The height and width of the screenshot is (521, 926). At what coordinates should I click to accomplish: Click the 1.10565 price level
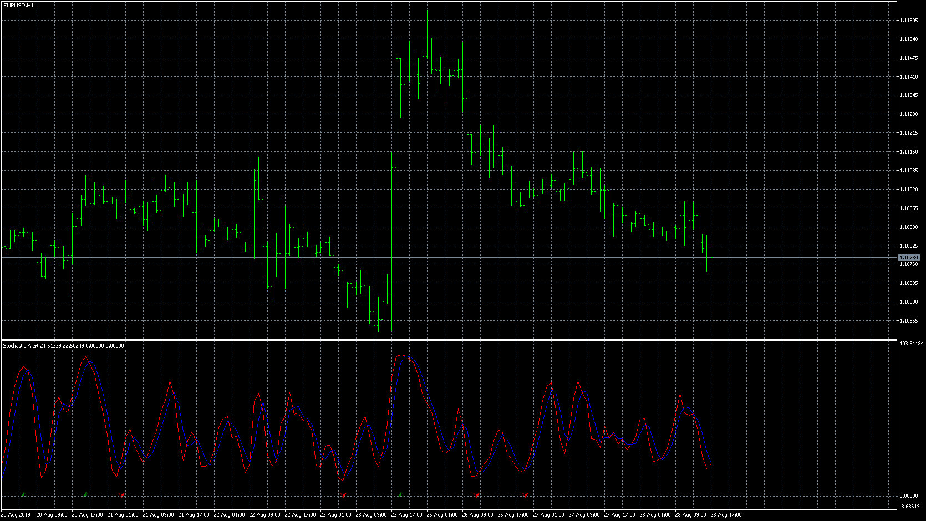908,321
